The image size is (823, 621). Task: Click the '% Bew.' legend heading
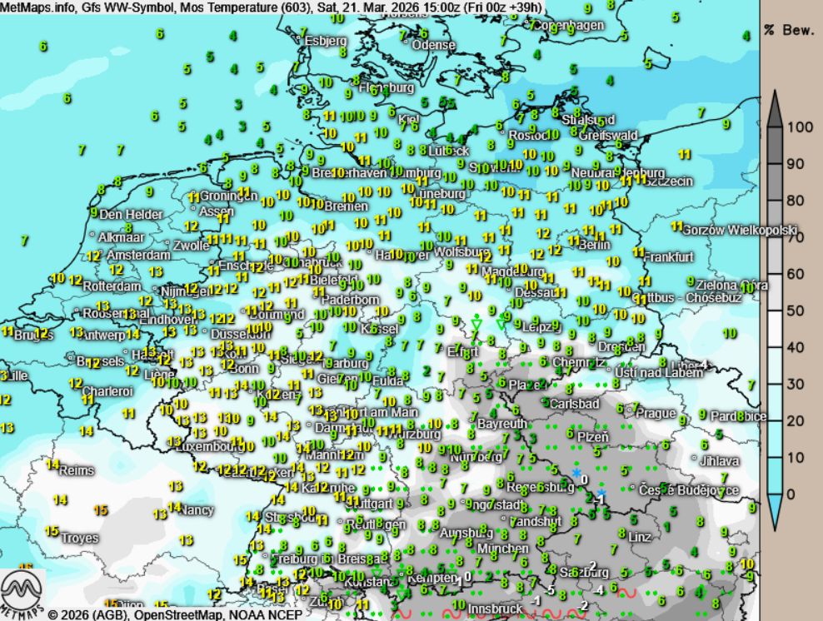[788, 29]
